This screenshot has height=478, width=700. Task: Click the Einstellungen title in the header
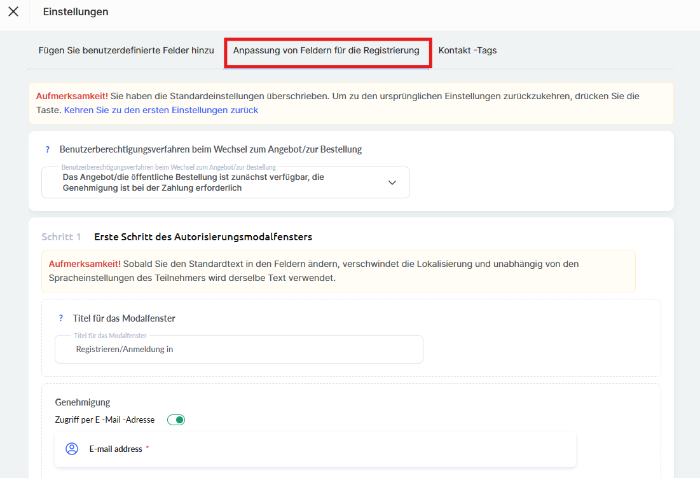pyautogui.click(x=76, y=11)
